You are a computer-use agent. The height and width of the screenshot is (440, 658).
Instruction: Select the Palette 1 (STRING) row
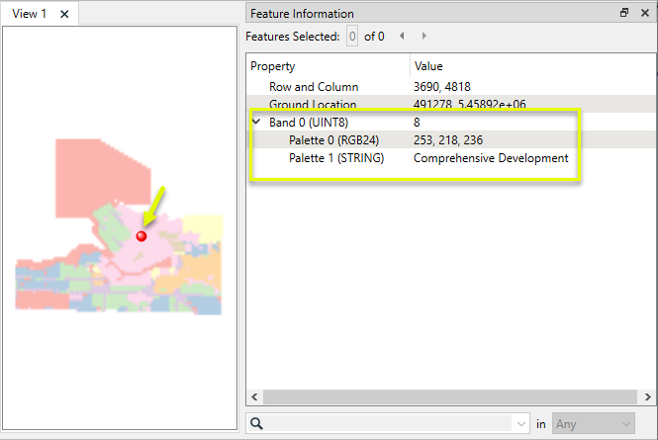(x=336, y=158)
